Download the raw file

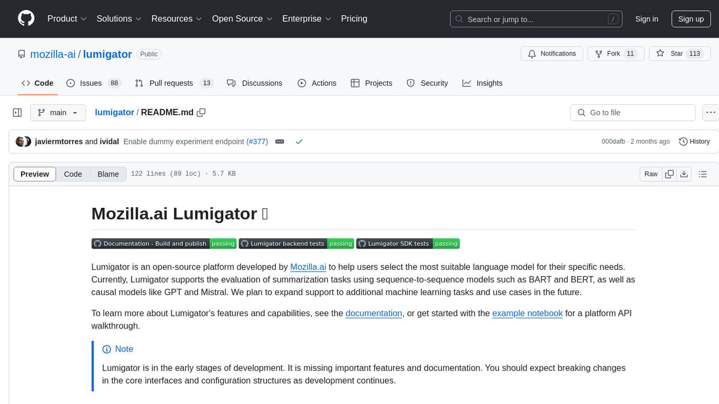click(684, 174)
